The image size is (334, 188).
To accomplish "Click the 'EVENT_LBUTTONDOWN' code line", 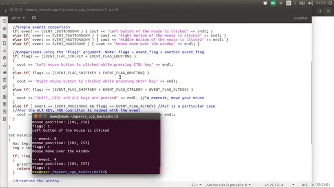I will [x=113, y=31].
